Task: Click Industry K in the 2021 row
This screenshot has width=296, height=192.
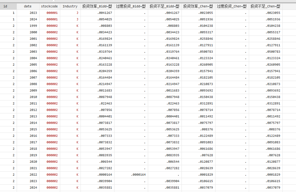Action: (x=70, y=168)
